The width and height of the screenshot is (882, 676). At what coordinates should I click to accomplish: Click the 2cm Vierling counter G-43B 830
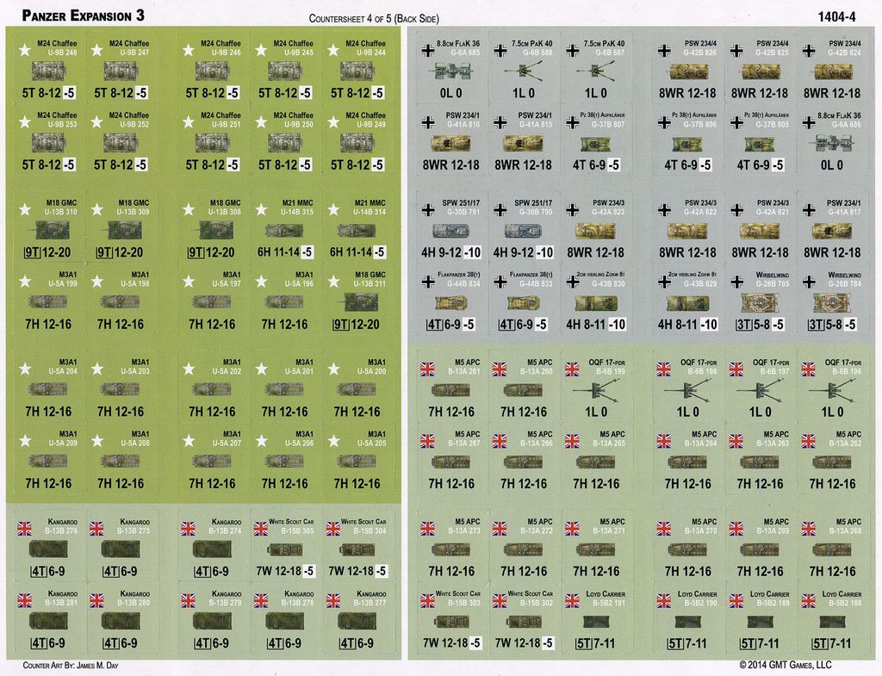tap(597, 301)
